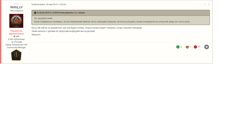
Task: Click the 16 279 боёв battles stat
Action: tap(16, 42)
